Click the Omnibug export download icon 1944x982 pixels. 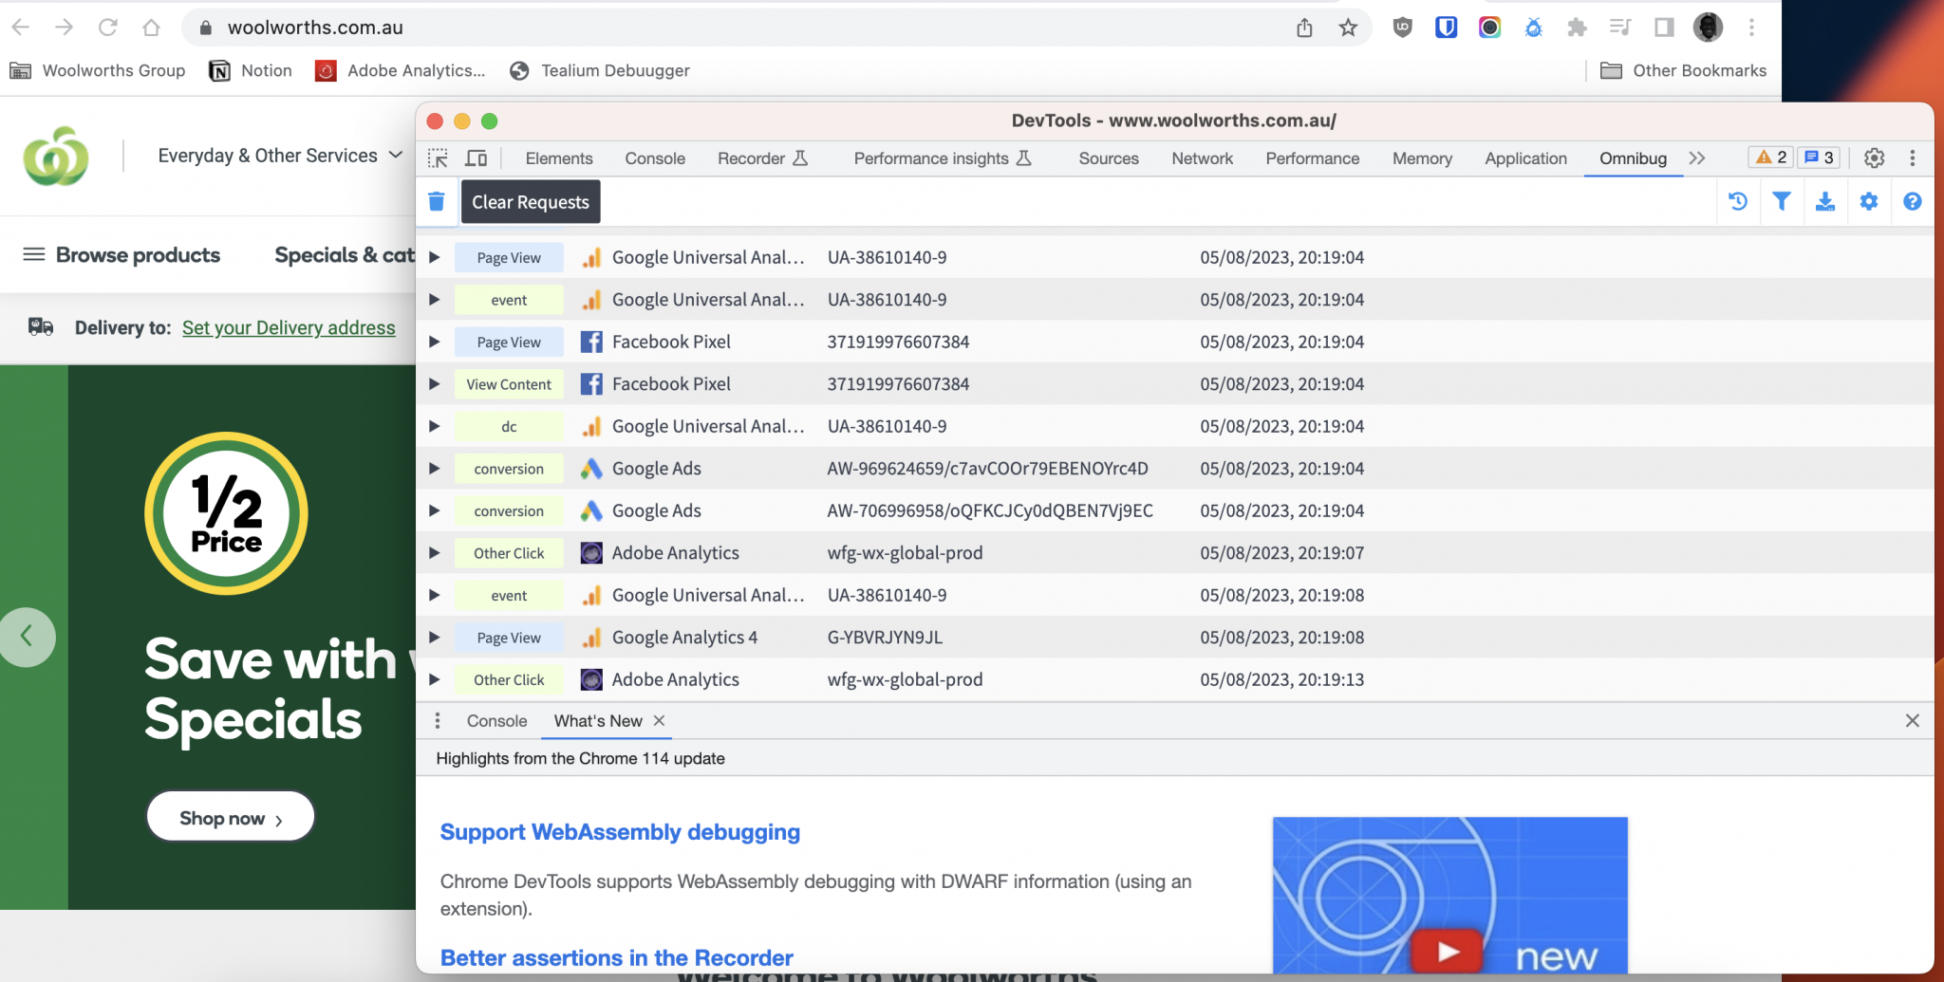coord(1824,201)
